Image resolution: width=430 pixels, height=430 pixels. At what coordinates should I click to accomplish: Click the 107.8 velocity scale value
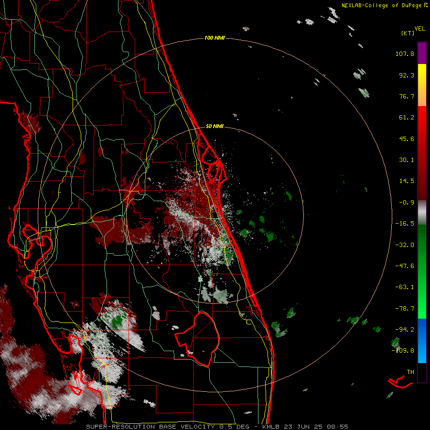coord(405,54)
